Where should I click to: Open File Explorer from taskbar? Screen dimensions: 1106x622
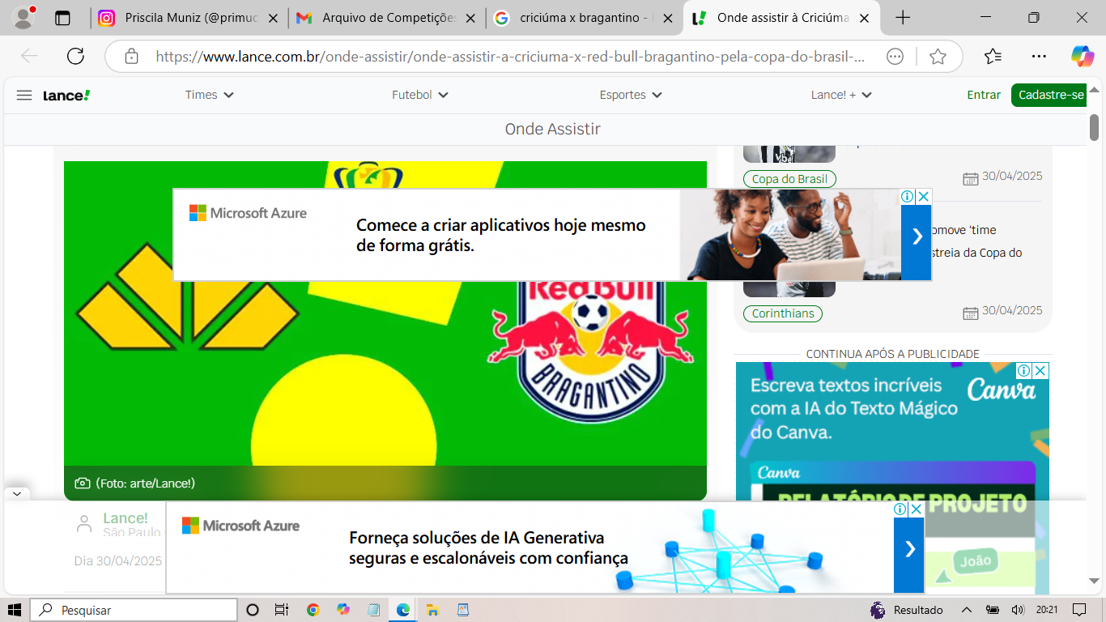(432, 610)
